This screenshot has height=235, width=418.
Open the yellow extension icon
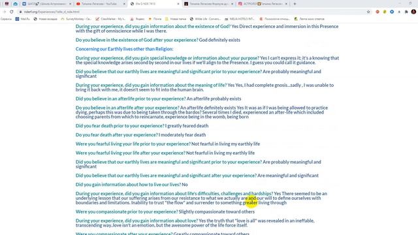coord(385,12)
